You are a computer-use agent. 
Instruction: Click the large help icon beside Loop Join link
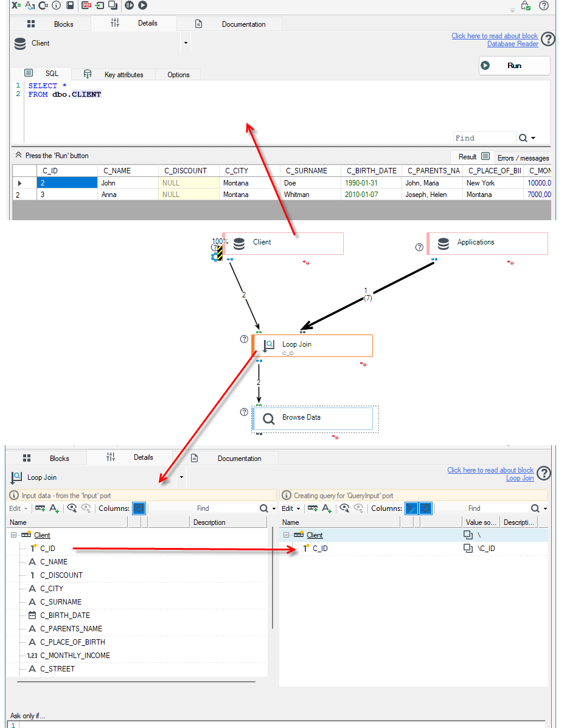coord(544,473)
